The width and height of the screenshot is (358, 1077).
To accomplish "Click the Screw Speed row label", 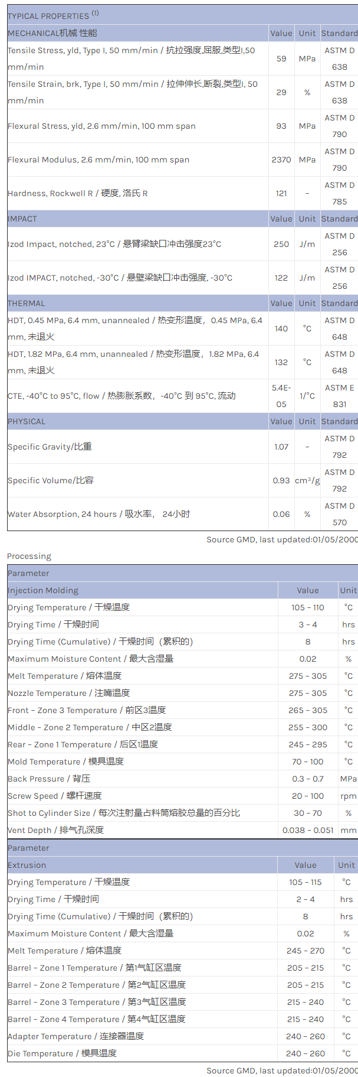I will 55,796.
